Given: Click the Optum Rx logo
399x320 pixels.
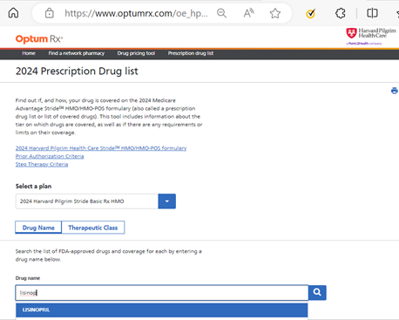Looking at the screenshot, I should pos(39,39).
